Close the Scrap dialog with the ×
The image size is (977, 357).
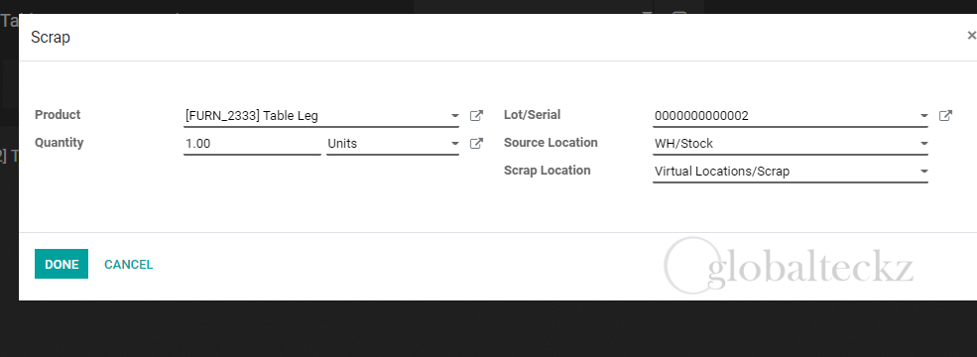(x=971, y=36)
